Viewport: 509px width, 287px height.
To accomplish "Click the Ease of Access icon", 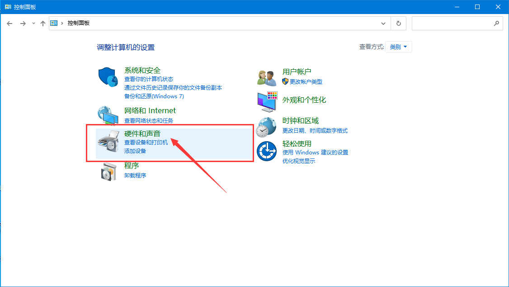I will (266, 151).
